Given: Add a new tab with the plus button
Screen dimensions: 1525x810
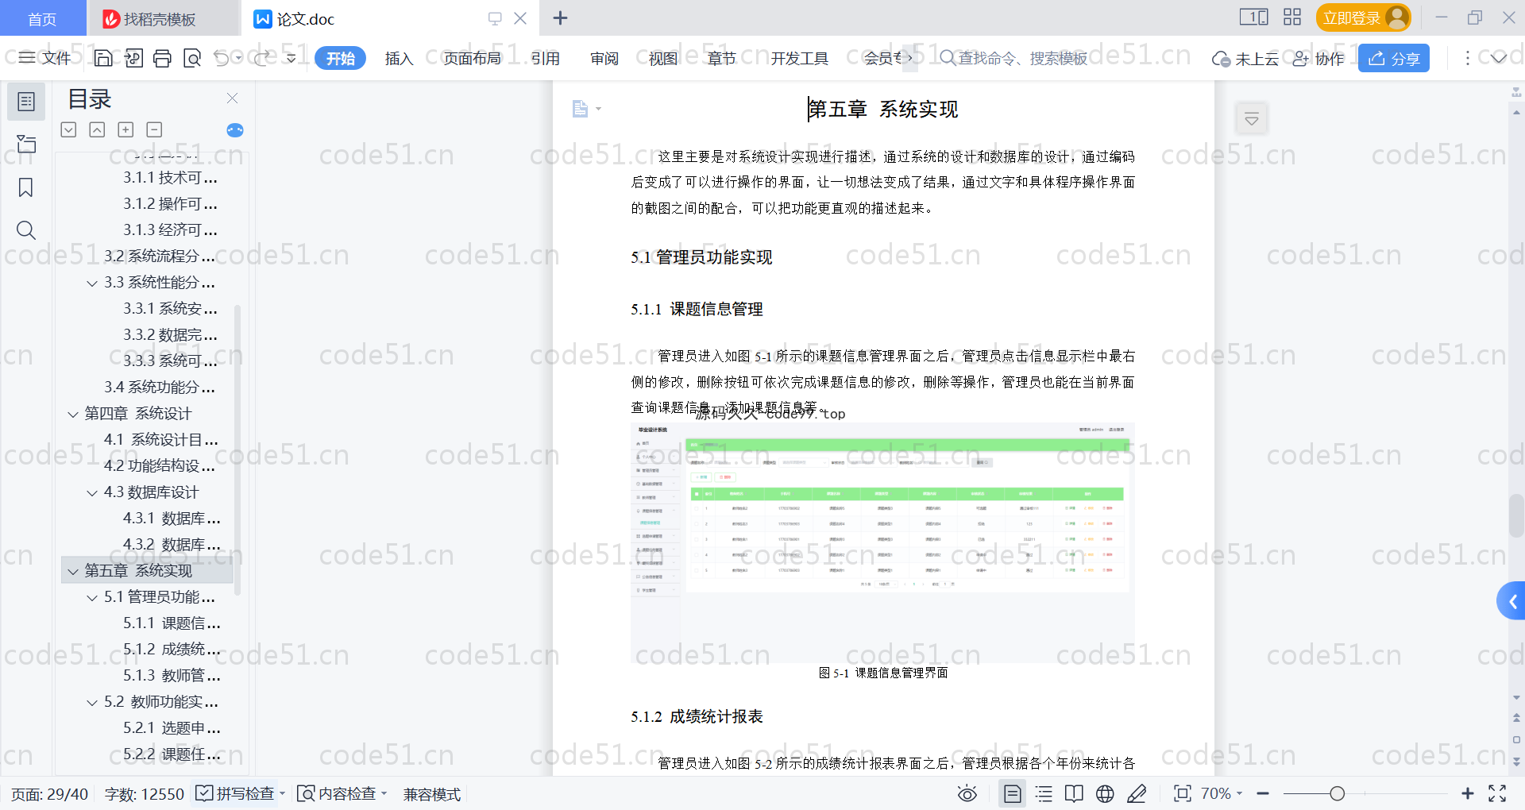Looking at the screenshot, I should pos(560,17).
